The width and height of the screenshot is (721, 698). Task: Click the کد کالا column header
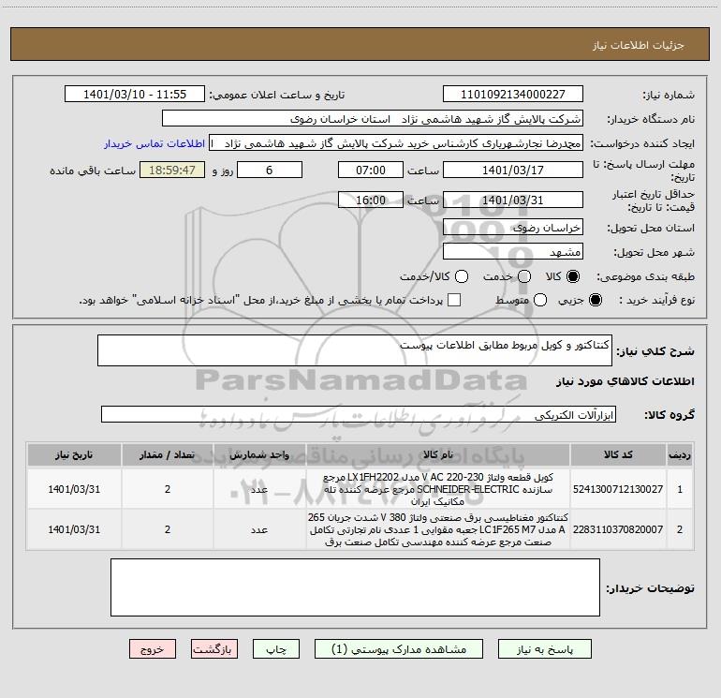coord(618,455)
